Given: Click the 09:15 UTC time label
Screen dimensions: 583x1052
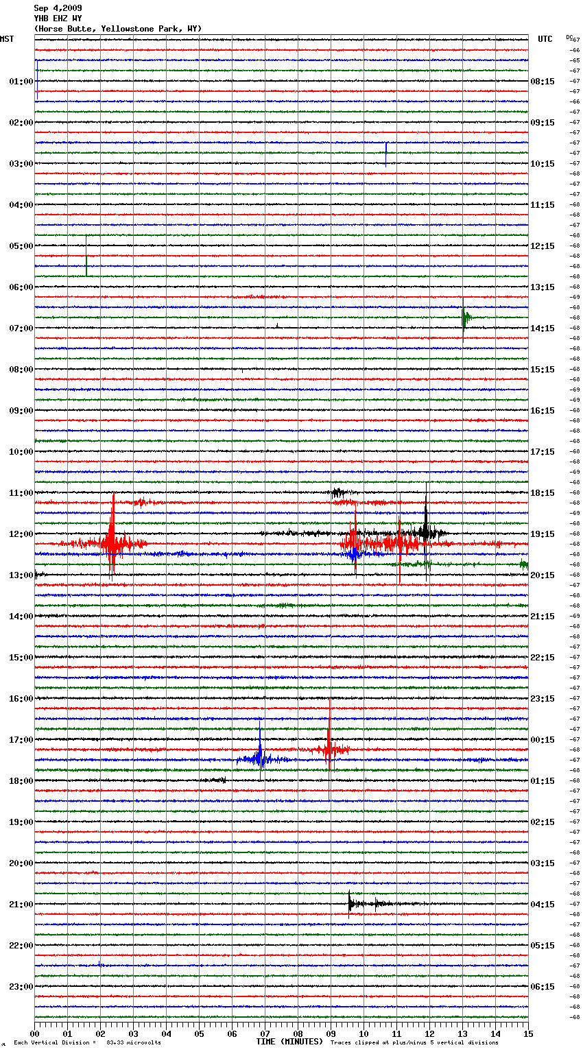Looking at the screenshot, I should click(543, 123).
